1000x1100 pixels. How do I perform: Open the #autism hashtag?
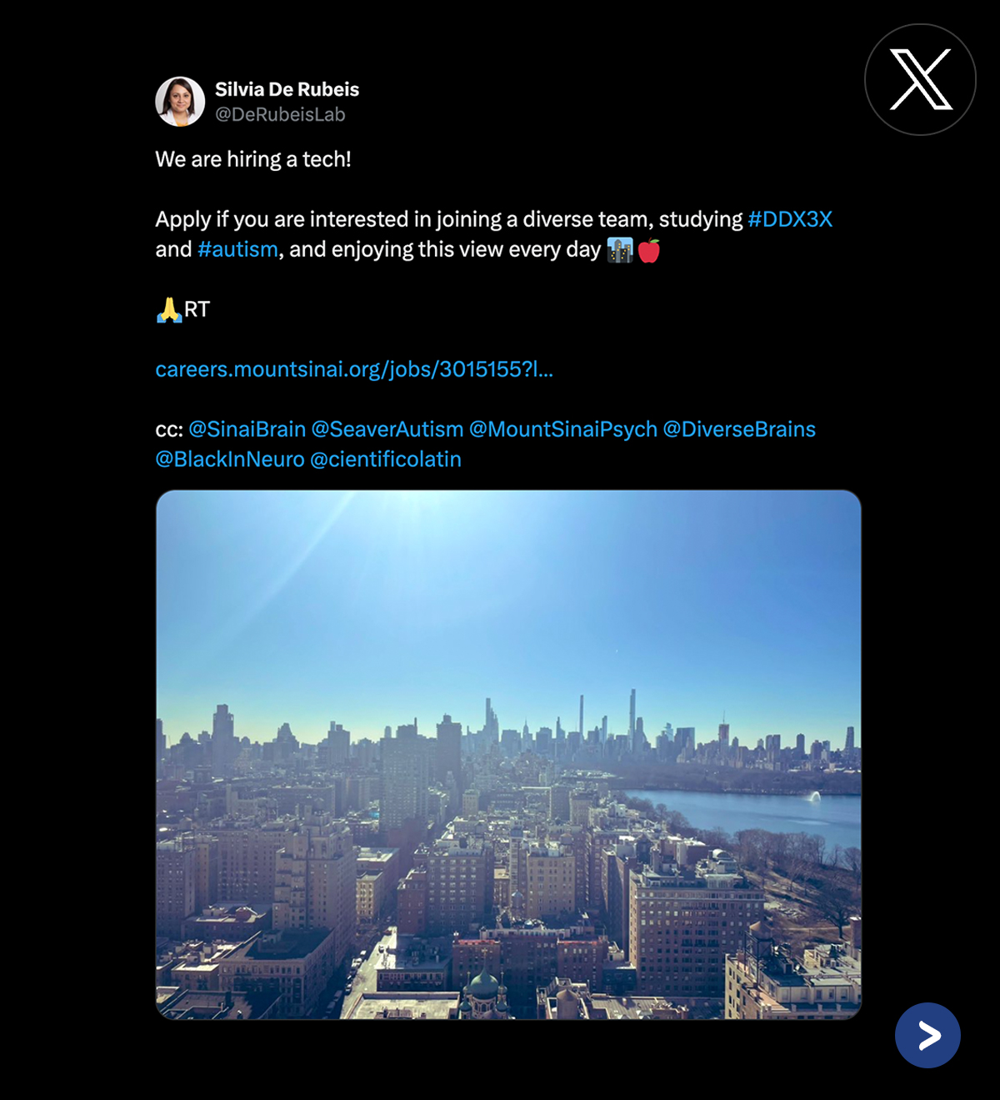coord(237,249)
